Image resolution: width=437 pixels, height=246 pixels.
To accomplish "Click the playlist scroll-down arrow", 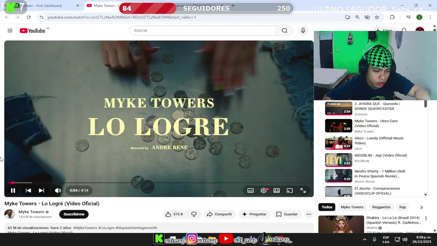I will pos(425,195).
